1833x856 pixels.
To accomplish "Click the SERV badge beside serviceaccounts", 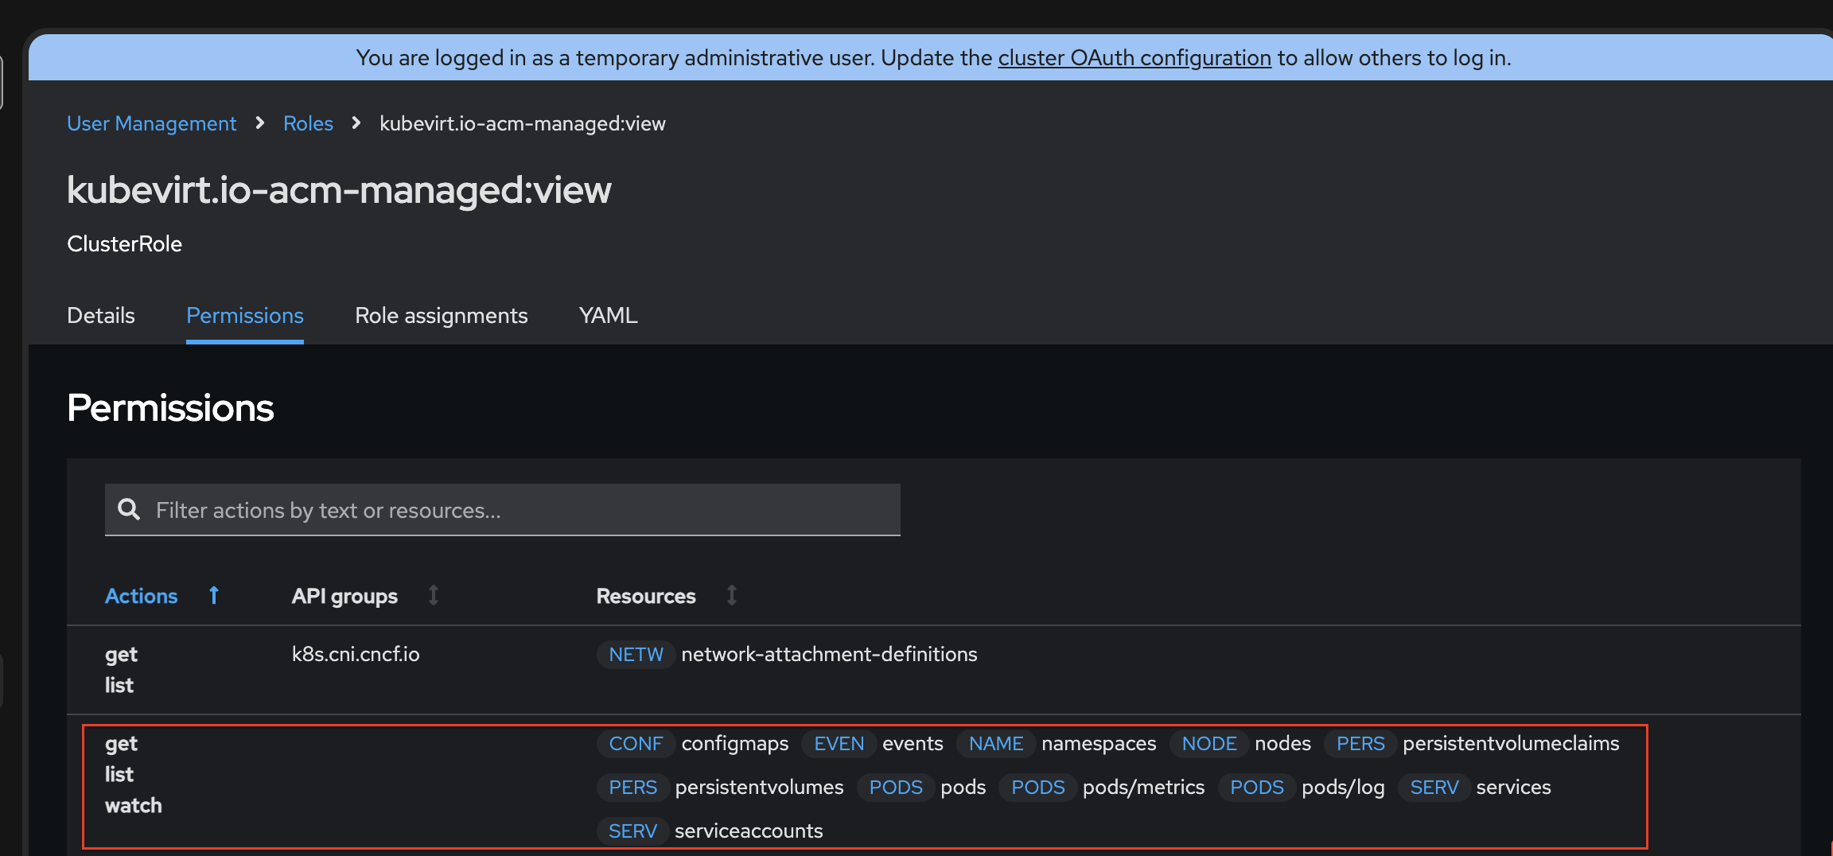I will (632, 831).
